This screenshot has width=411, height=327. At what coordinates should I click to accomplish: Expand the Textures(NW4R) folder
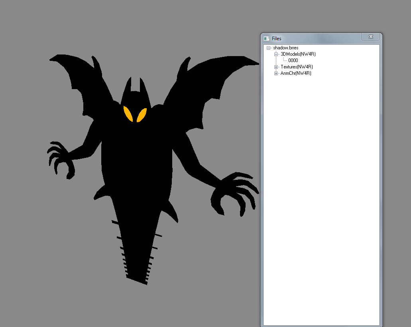276,67
